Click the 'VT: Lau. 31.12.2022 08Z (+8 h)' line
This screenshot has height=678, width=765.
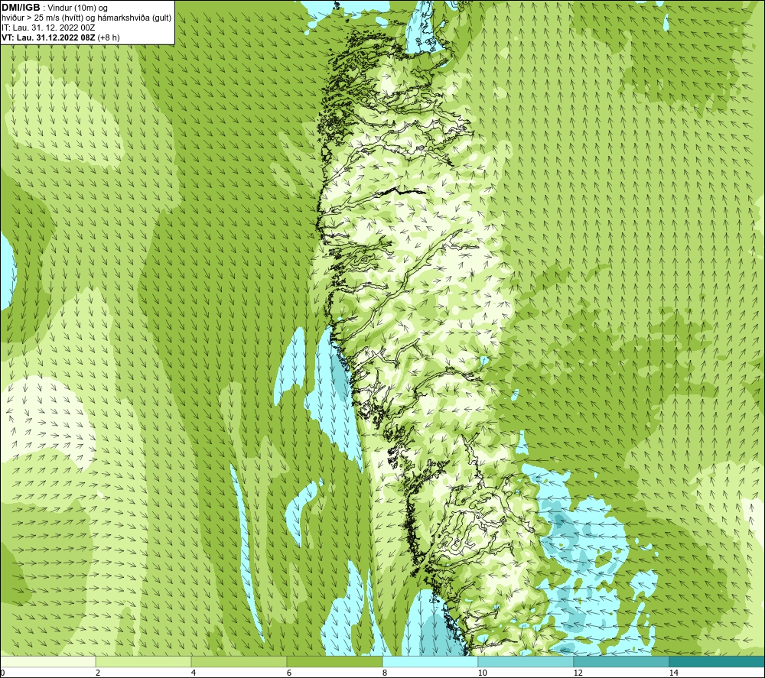coord(60,37)
